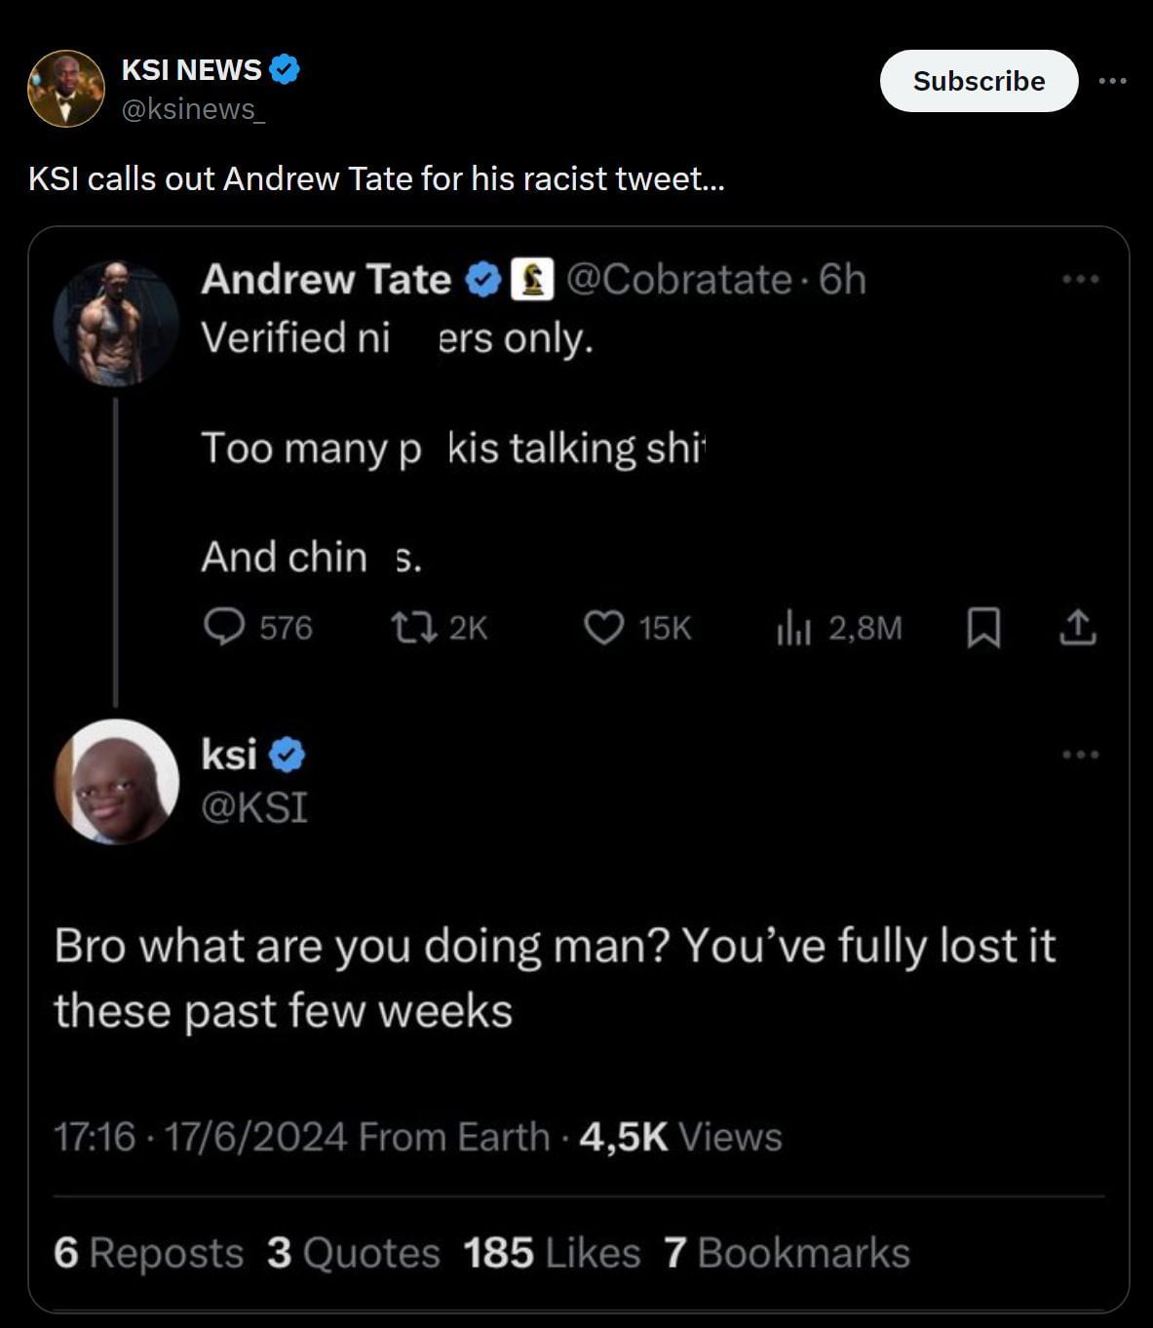View the 3 Quotes list

click(x=353, y=1253)
